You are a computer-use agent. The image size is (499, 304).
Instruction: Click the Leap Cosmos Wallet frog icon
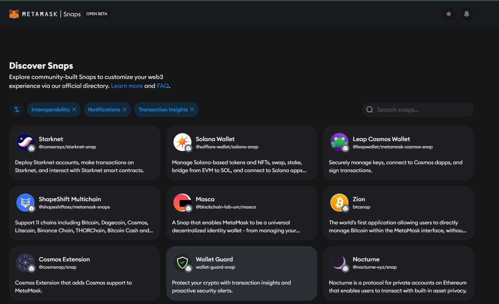tap(339, 142)
